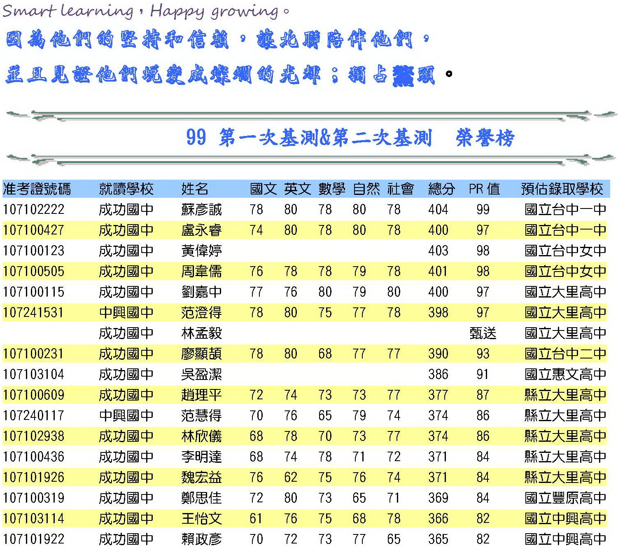Click student name 魏宏益

pos(201,478)
